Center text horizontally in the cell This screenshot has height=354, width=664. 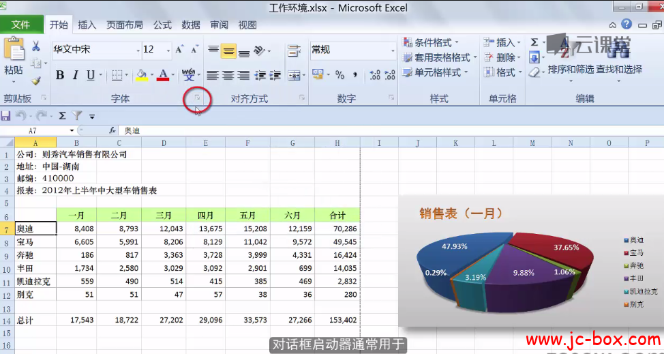click(228, 76)
